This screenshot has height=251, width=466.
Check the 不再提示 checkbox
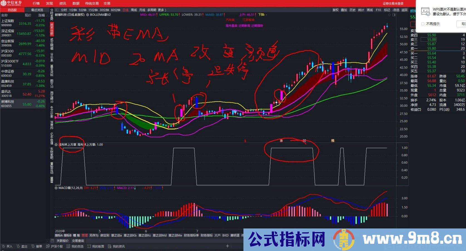pos(423,24)
